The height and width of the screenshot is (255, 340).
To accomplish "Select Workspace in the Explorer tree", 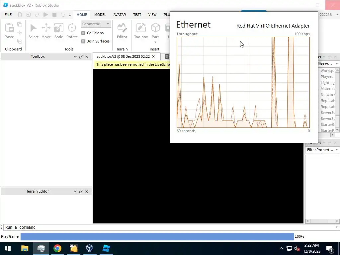I will pos(328,71).
